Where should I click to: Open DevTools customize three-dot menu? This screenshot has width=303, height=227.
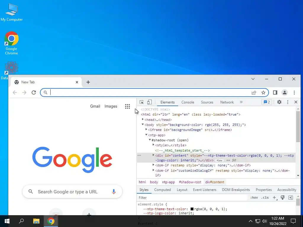click(288, 102)
